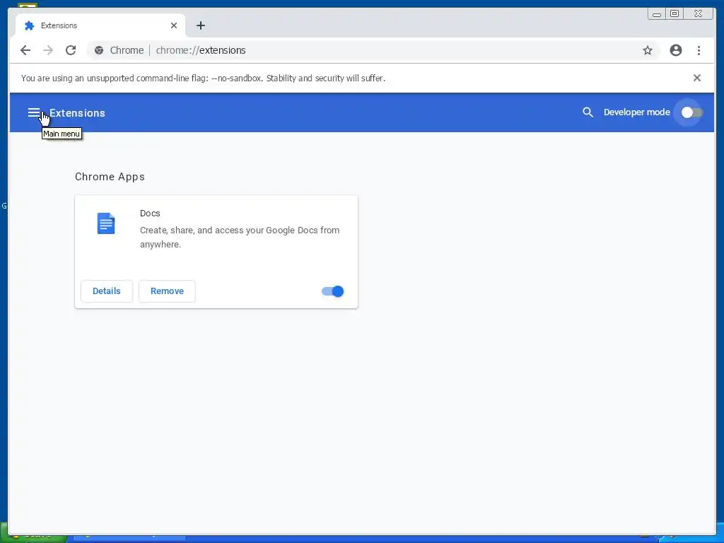Open Details for Docs app

pos(107,291)
